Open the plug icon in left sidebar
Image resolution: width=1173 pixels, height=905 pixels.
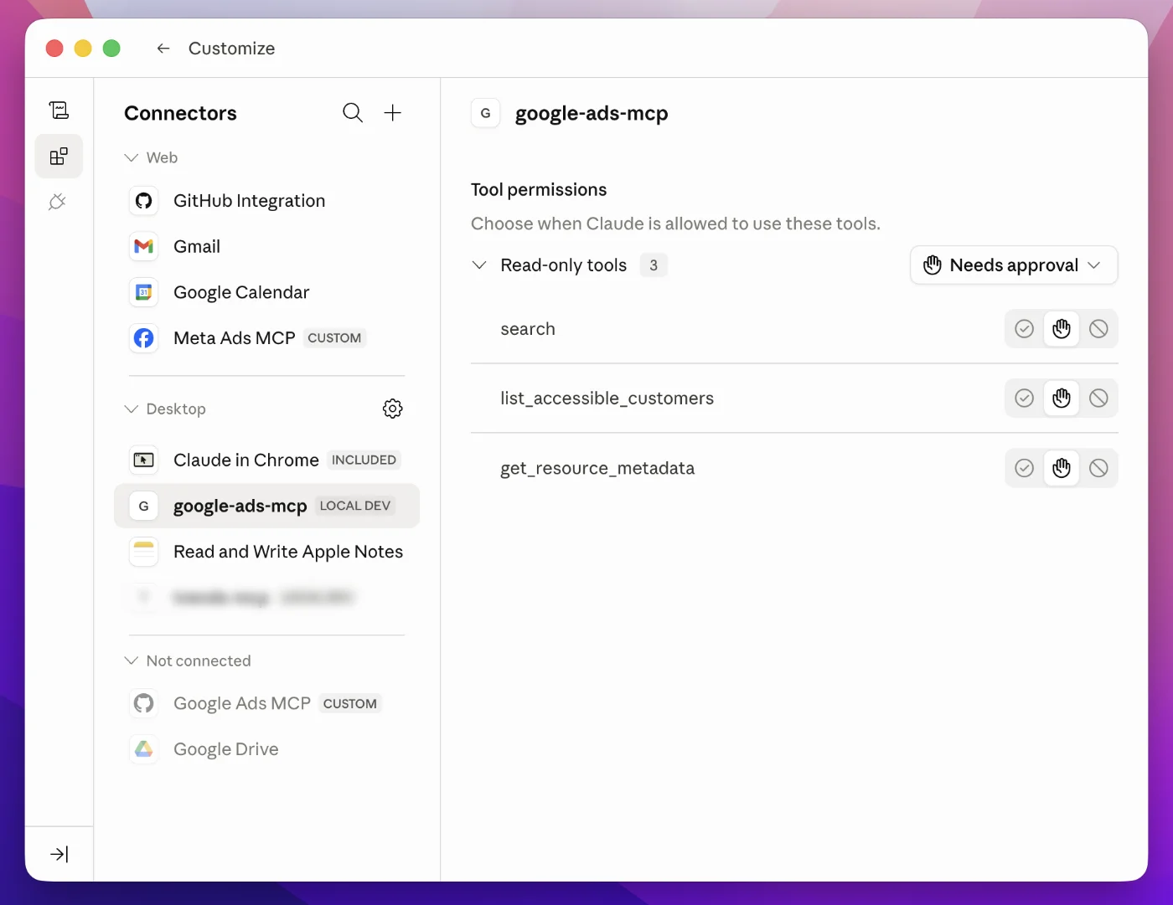[x=58, y=202]
